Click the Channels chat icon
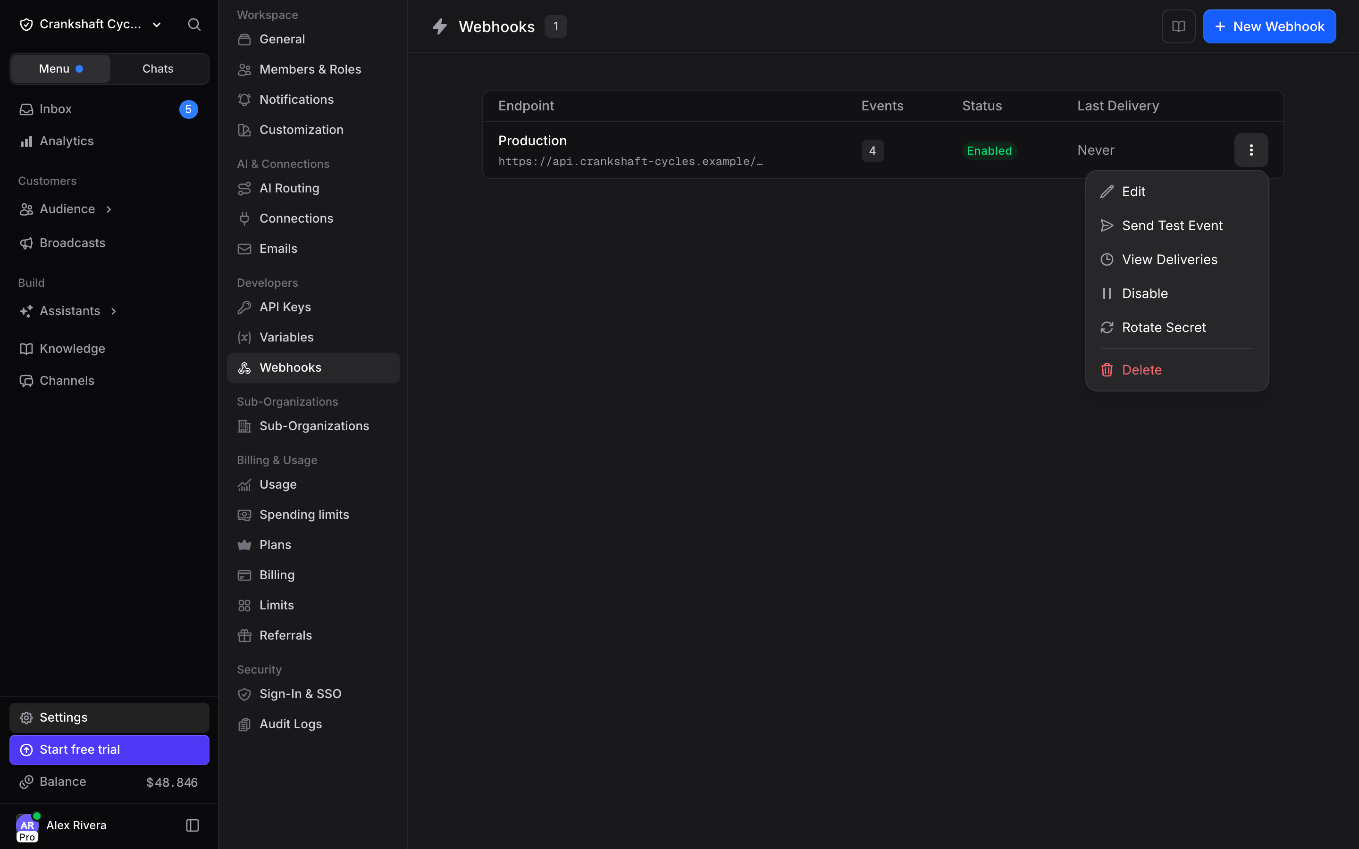Viewport: 1359px width, 849px height. 26,381
